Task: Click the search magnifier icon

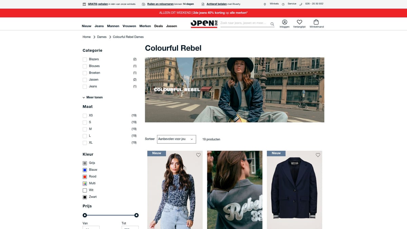Action: click(272, 24)
